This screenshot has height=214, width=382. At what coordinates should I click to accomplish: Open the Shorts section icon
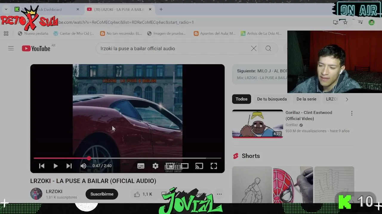click(236, 156)
